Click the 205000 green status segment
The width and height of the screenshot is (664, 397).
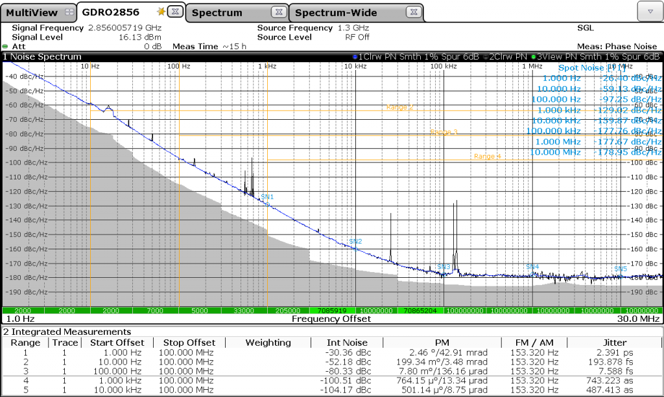click(288, 311)
